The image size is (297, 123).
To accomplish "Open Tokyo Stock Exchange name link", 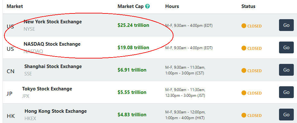I will 47,89.
